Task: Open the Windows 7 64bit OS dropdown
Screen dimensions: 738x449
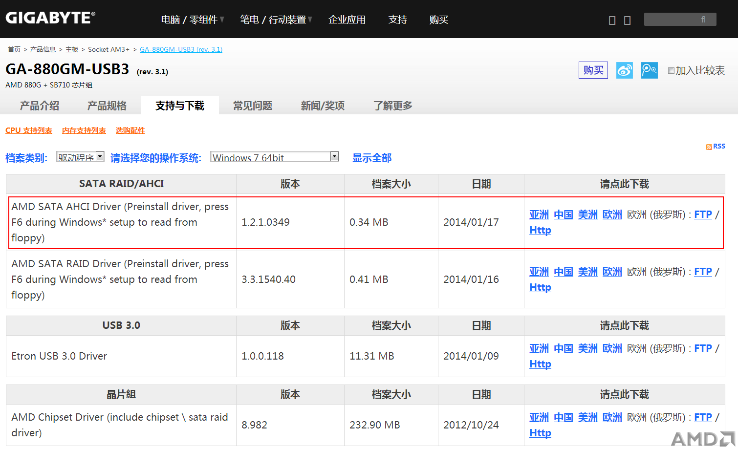Action: point(275,157)
